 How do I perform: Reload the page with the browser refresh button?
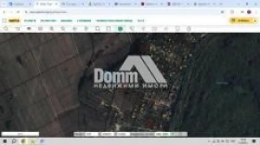pyautogui.click(x=18, y=12)
